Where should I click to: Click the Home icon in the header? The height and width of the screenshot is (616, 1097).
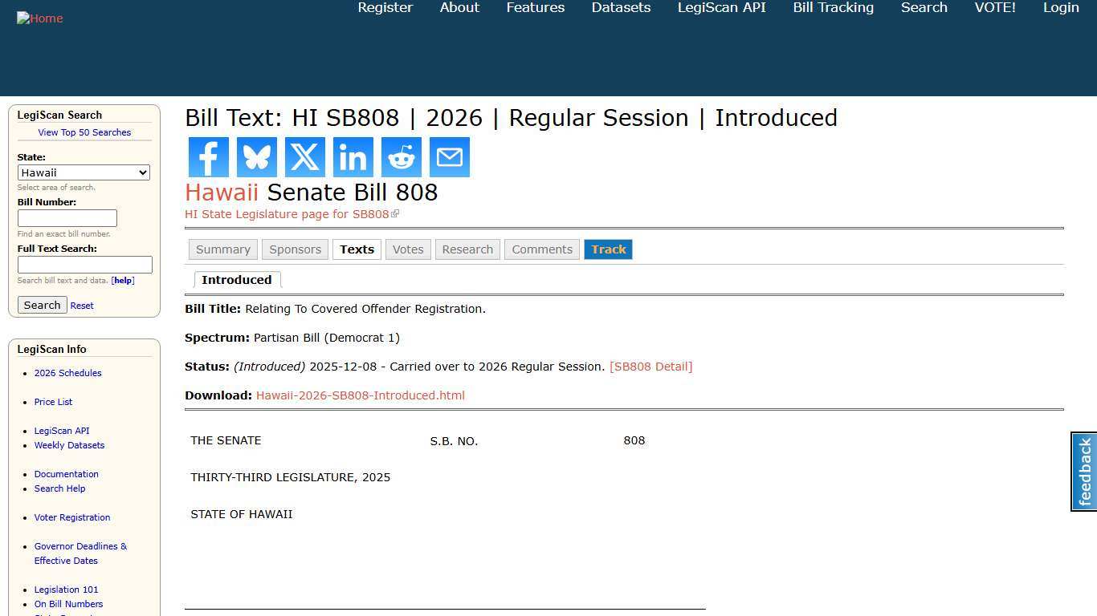[x=39, y=18]
